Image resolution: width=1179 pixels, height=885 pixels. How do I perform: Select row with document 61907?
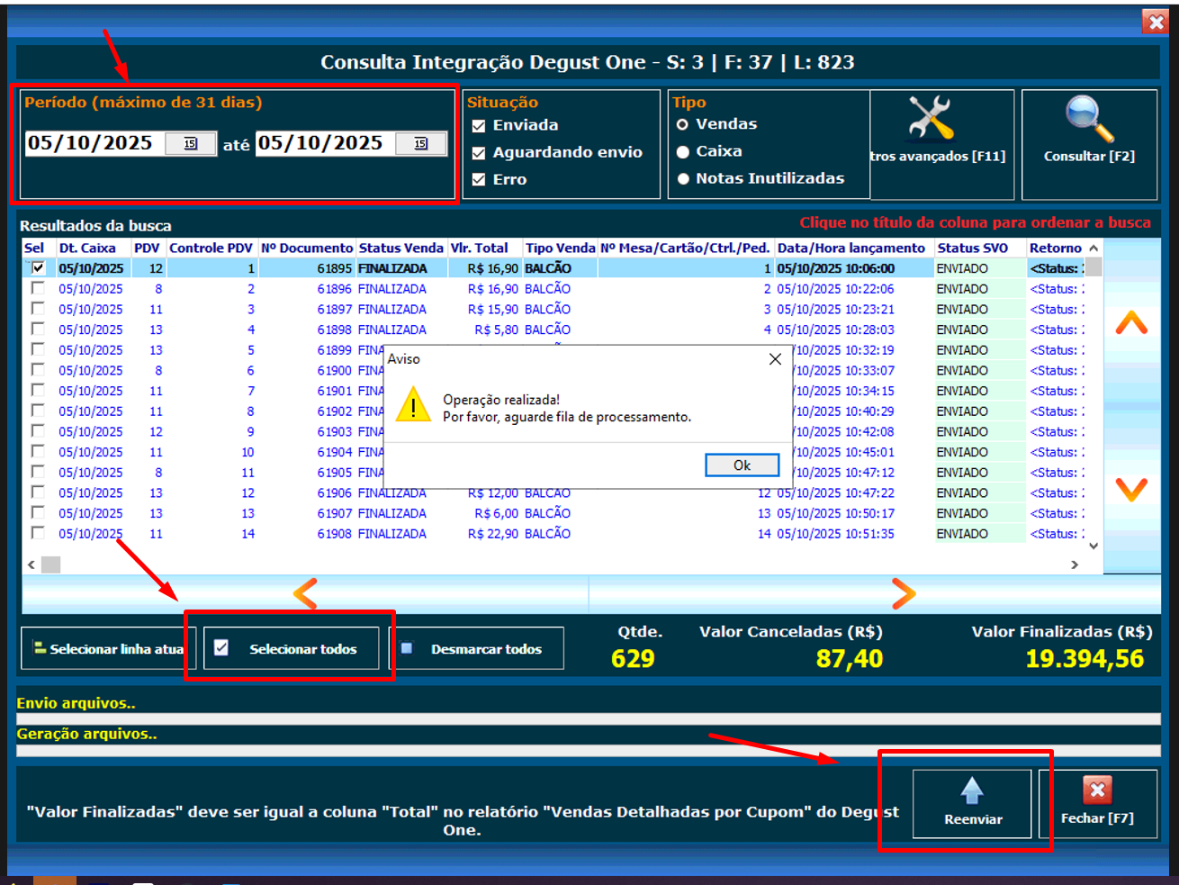coord(553,513)
